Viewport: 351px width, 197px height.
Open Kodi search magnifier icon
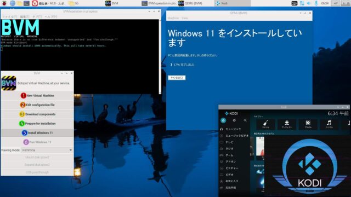245,120
